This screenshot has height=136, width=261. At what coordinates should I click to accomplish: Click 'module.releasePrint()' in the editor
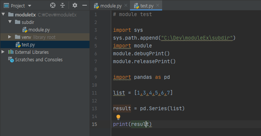(x=144, y=61)
